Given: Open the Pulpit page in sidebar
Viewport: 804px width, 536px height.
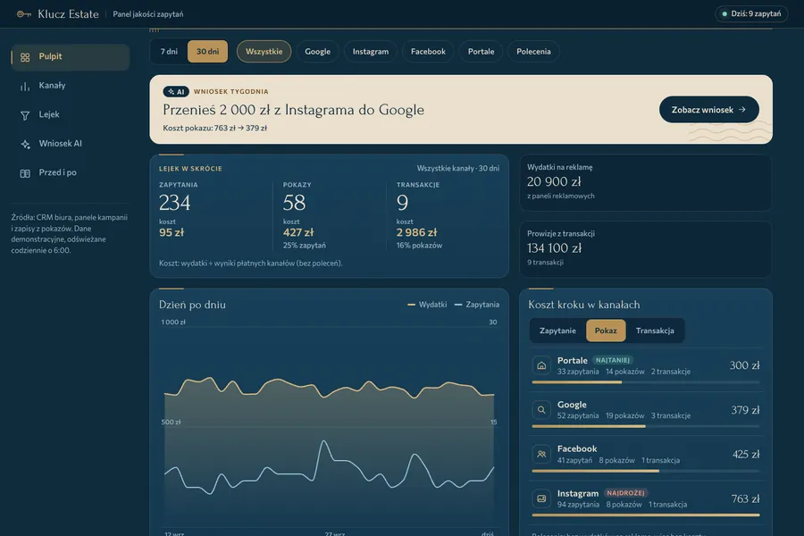Looking at the screenshot, I should (x=71, y=57).
